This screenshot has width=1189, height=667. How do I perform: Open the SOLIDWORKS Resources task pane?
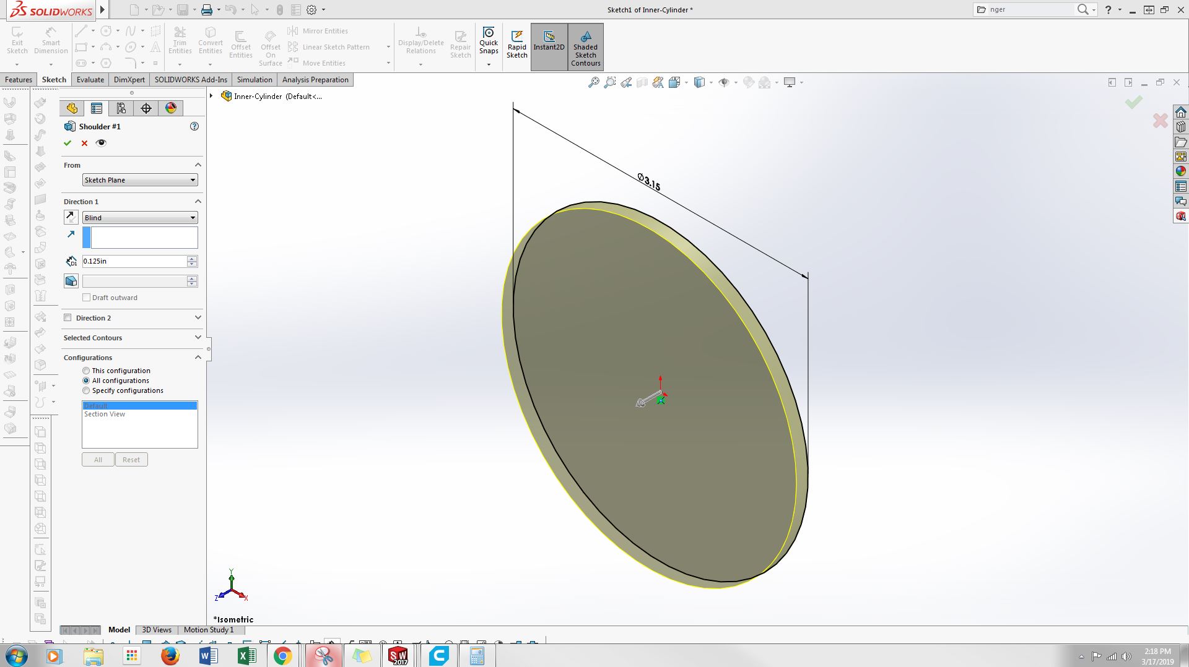(x=1181, y=112)
